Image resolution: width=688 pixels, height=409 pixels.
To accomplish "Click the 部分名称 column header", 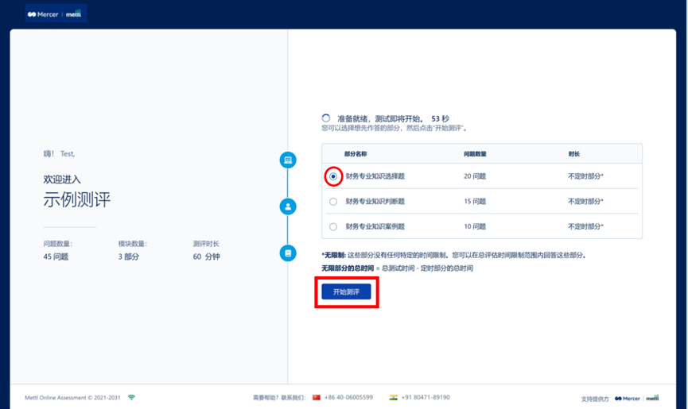I will [x=356, y=153].
